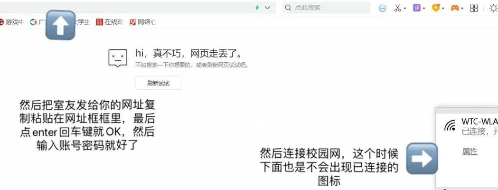
Task: Toggle the sun brightness mode icon
Action: point(494,8)
